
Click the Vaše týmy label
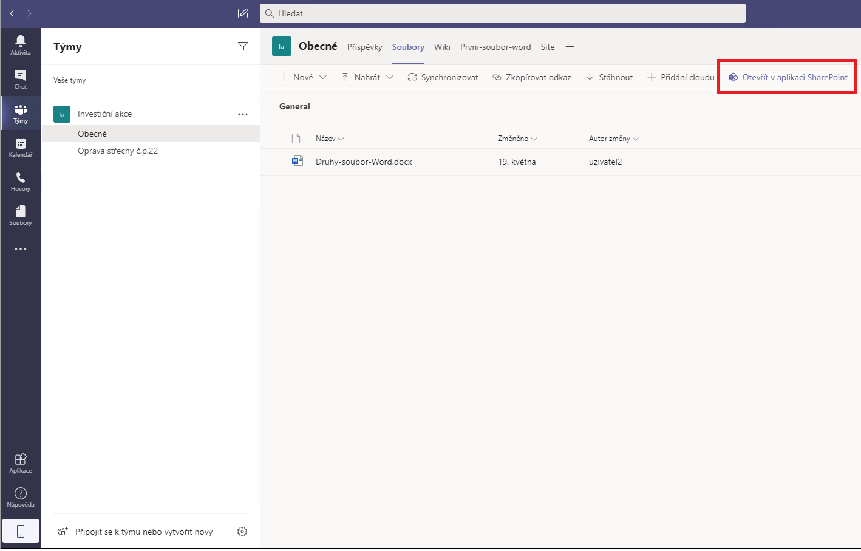click(69, 80)
